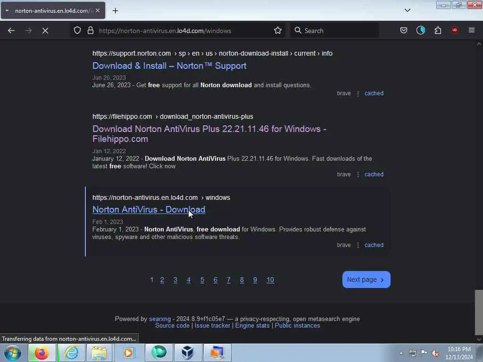
Task: Close the norton-antivirus.en.lo4d.com tab
Action: point(98,10)
